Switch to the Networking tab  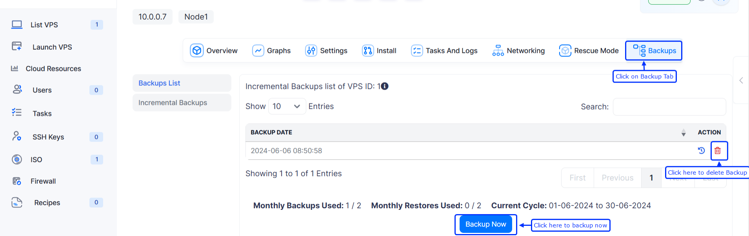point(518,51)
